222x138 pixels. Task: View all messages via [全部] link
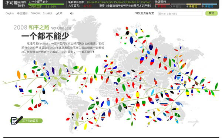coord(110,6)
